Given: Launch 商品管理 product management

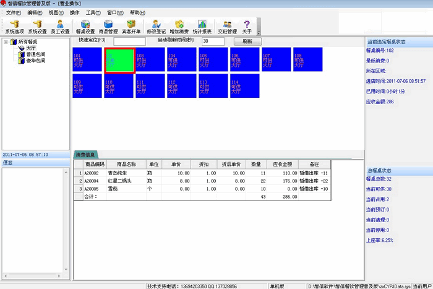Looking at the screenshot, I should 108,26.
